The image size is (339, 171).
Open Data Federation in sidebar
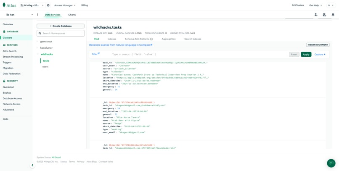point(12,74)
